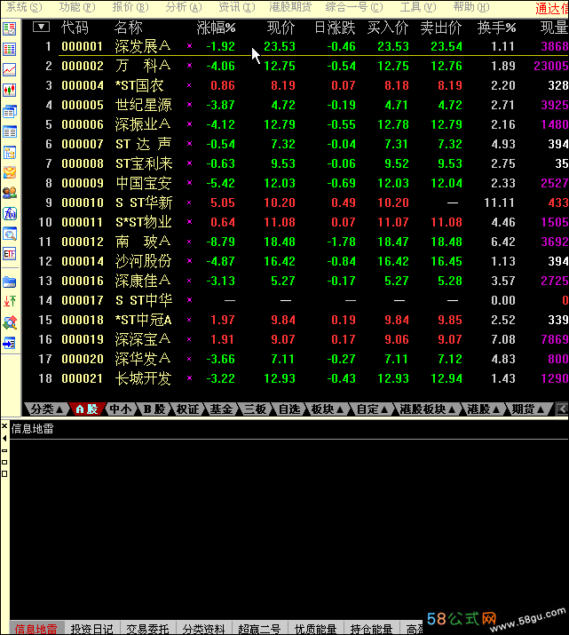Sort by the 买入价 column header
Screen dimensions: 569x635
(388, 28)
